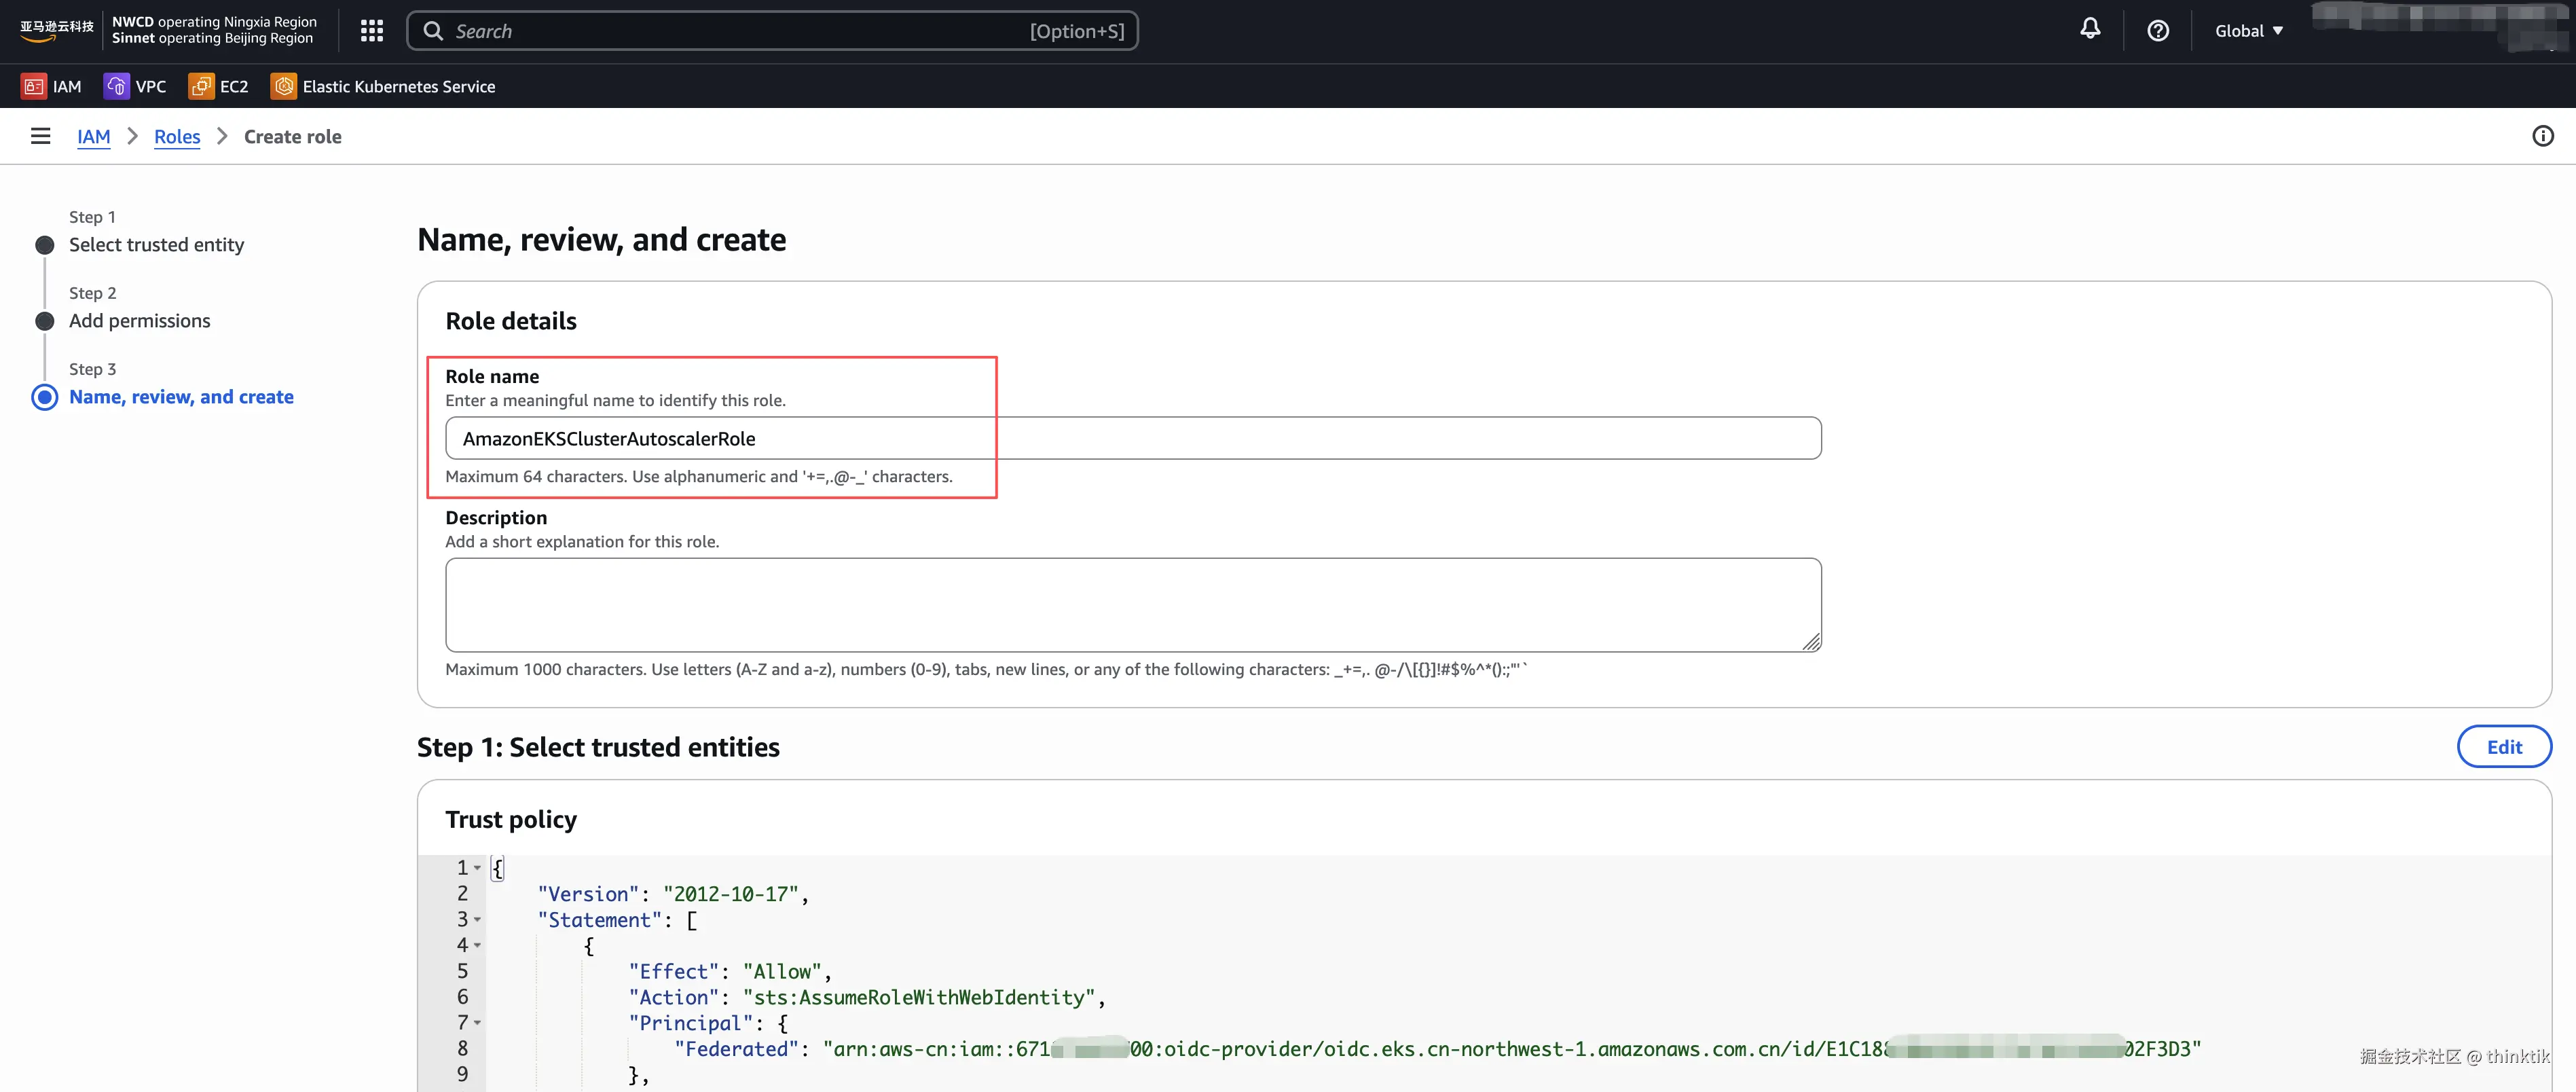The height and width of the screenshot is (1092, 2576).
Task: Toggle the hamburger navigation menu
Action: pos(40,136)
